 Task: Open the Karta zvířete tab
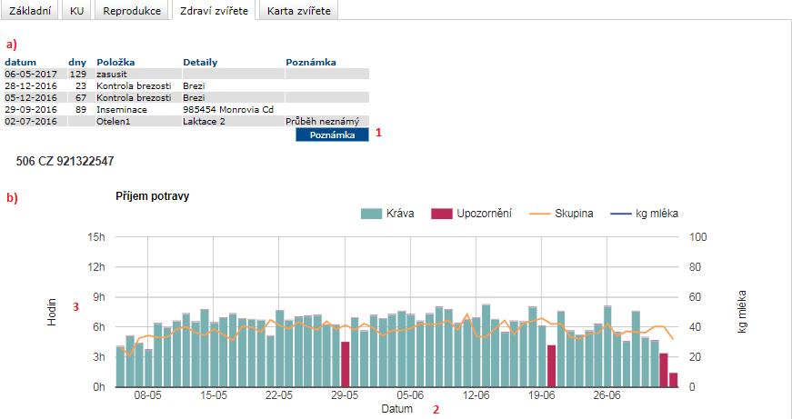pos(298,10)
